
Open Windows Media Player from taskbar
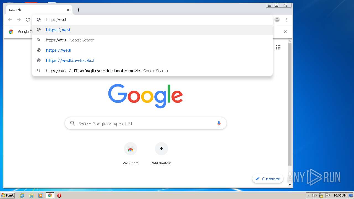coord(41,195)
